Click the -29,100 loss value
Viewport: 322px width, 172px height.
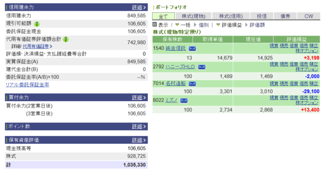tap(311, 92)
